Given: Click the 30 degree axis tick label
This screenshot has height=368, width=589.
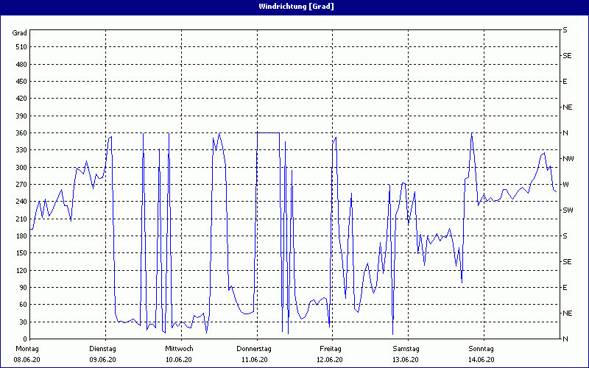Looking at the screenshot, I should click(x=22, y=322).
